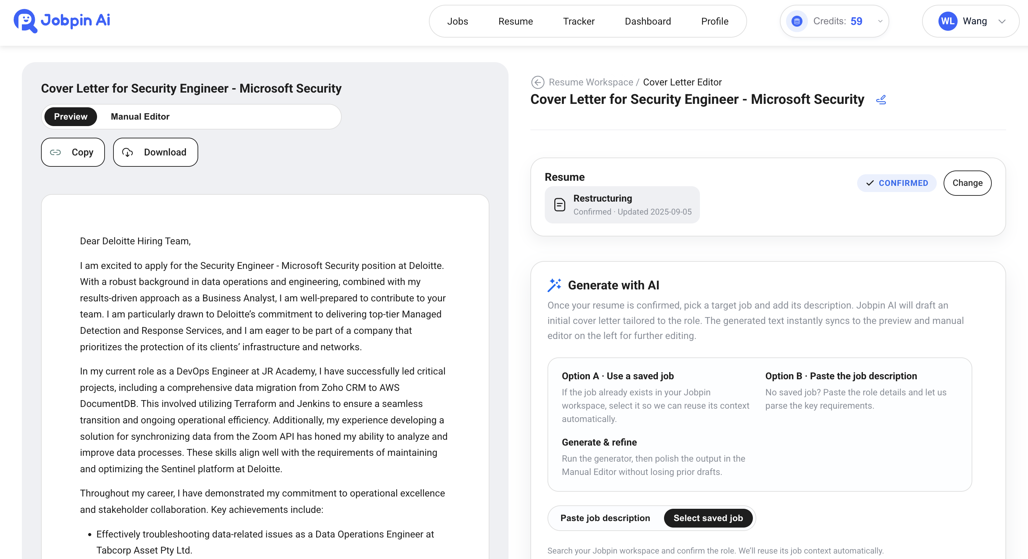Click Change to swap the resume
The height and width of the screenshot is (559, 1028).
point(967,183)
